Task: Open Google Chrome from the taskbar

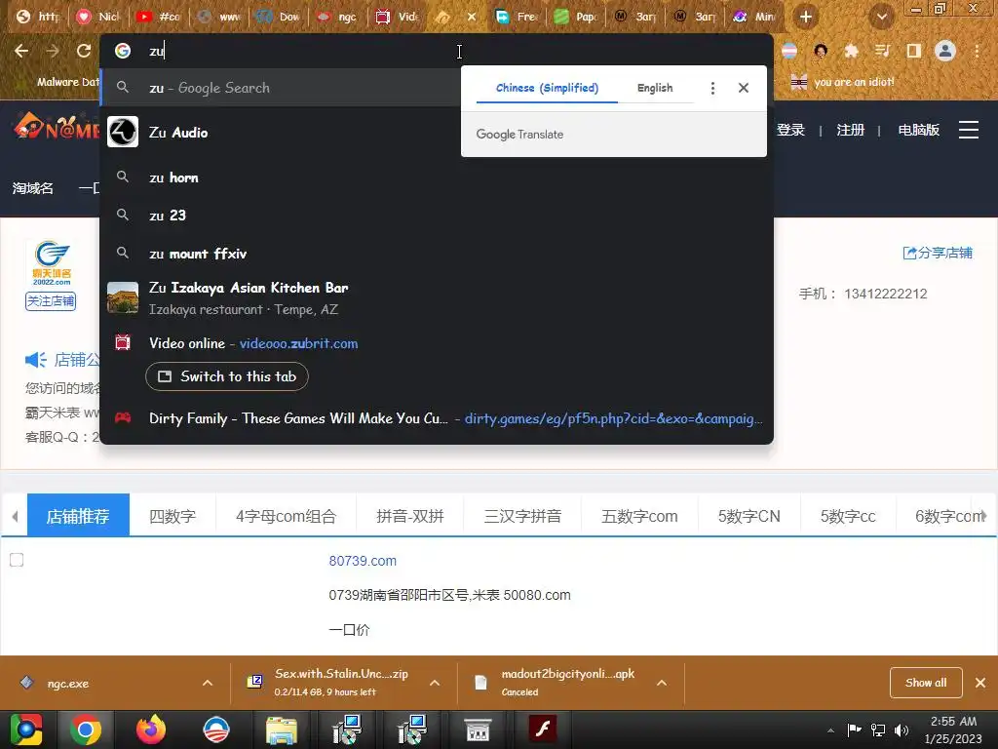Action: pos(86,729)
